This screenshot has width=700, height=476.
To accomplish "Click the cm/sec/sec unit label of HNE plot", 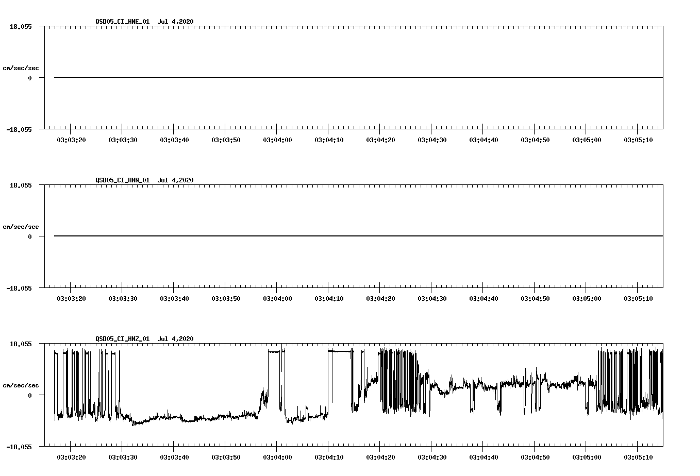I will pos(21,68).
